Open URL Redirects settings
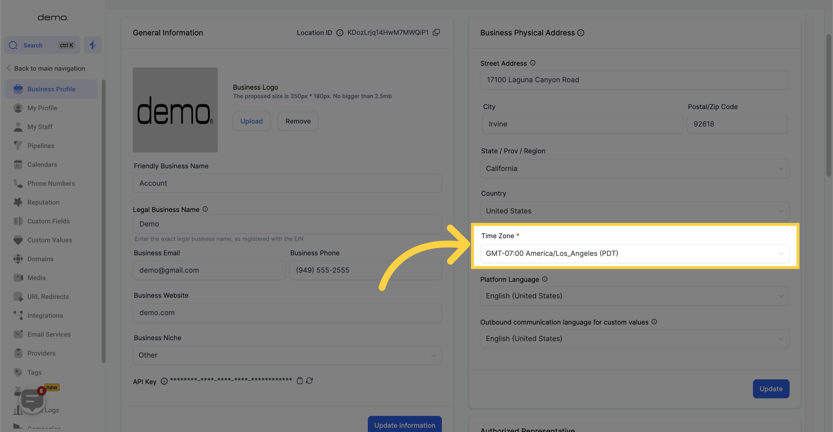Screen dimensions: 833x432 pyautogui.click(x=48, y=297)
